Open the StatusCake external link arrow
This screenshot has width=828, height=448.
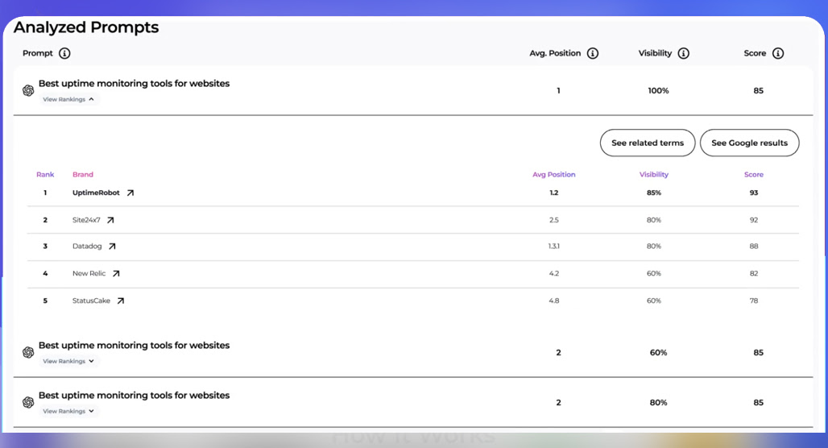pos(120,301)
